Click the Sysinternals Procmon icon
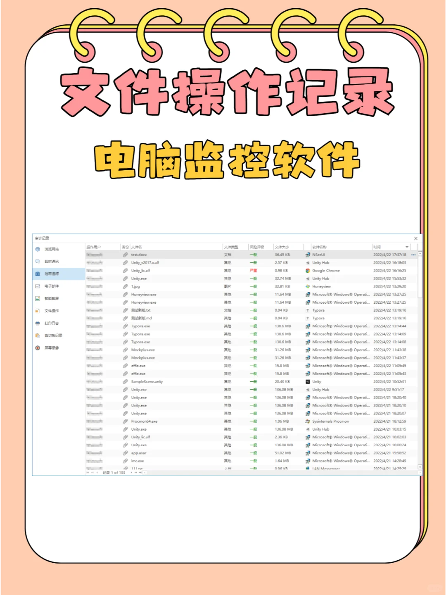This screenshot has width=446, height=595. [308, 421]
